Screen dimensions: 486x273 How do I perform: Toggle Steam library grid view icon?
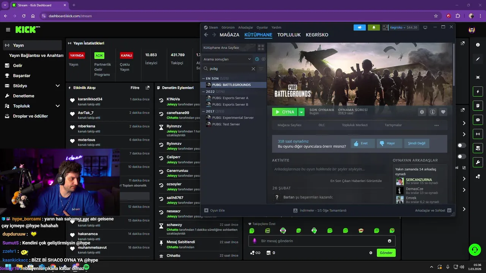[x=261, y=47]
